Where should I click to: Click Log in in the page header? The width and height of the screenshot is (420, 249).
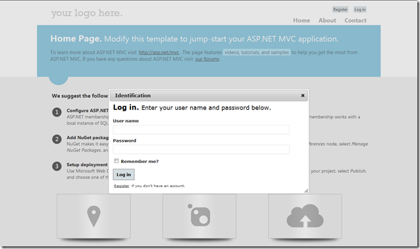click(x=359, y=10)
